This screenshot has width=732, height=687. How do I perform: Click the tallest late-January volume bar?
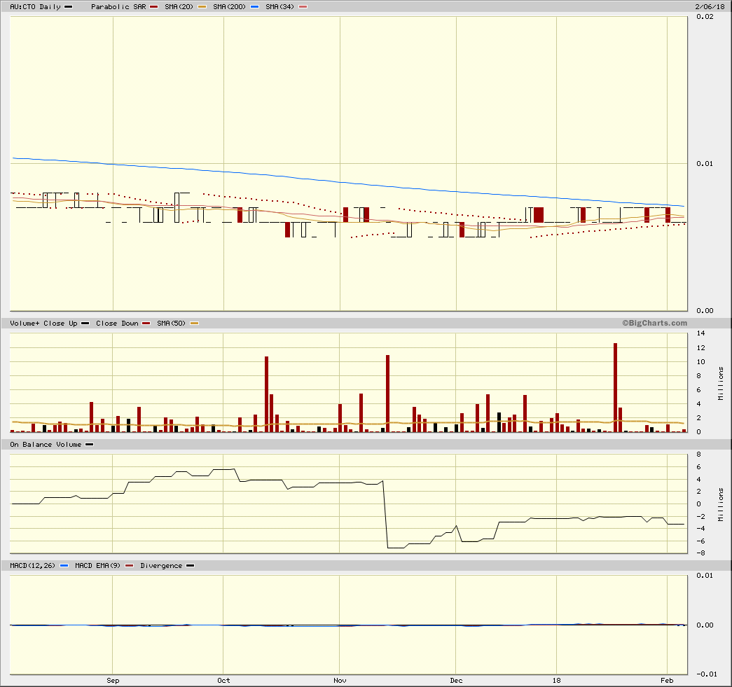tap(615, 387)
